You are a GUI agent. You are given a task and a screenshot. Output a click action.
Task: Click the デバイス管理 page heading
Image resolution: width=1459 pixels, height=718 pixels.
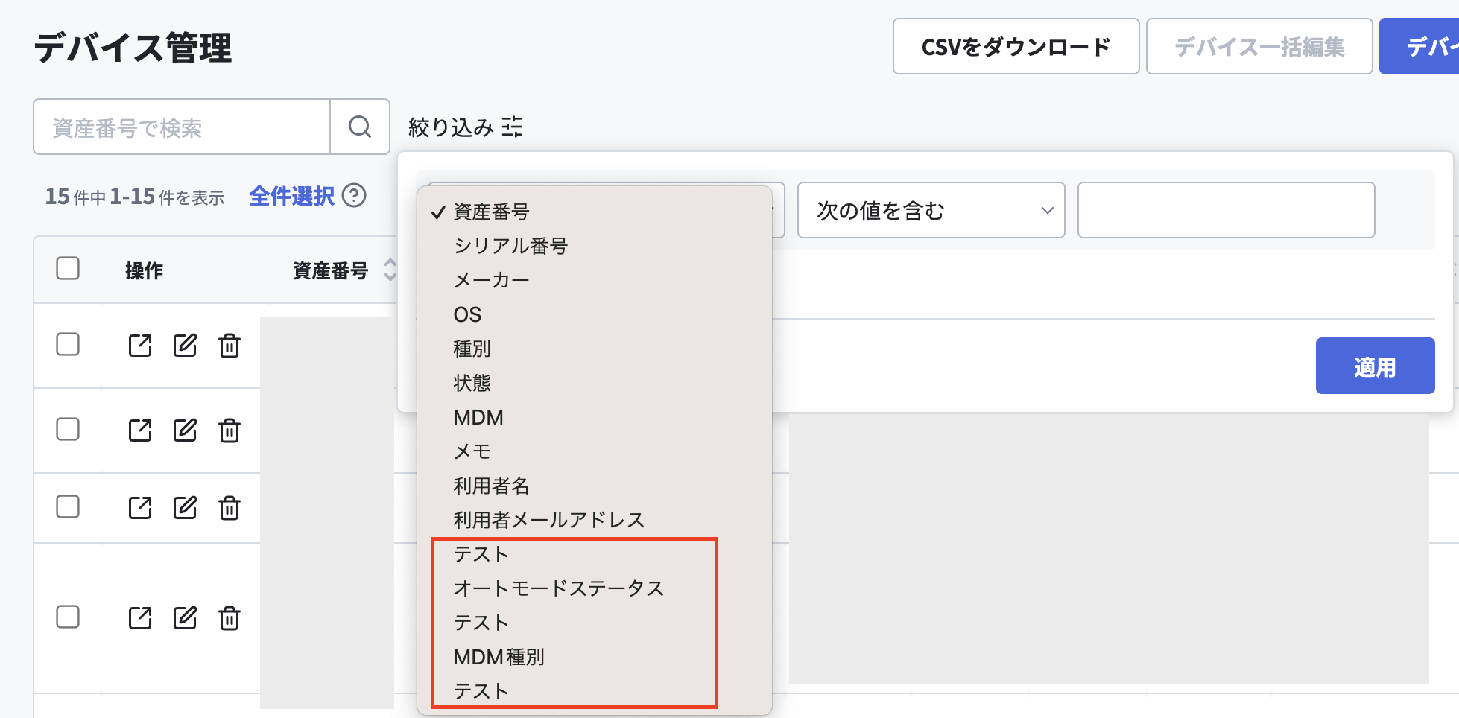coord(133,48)
